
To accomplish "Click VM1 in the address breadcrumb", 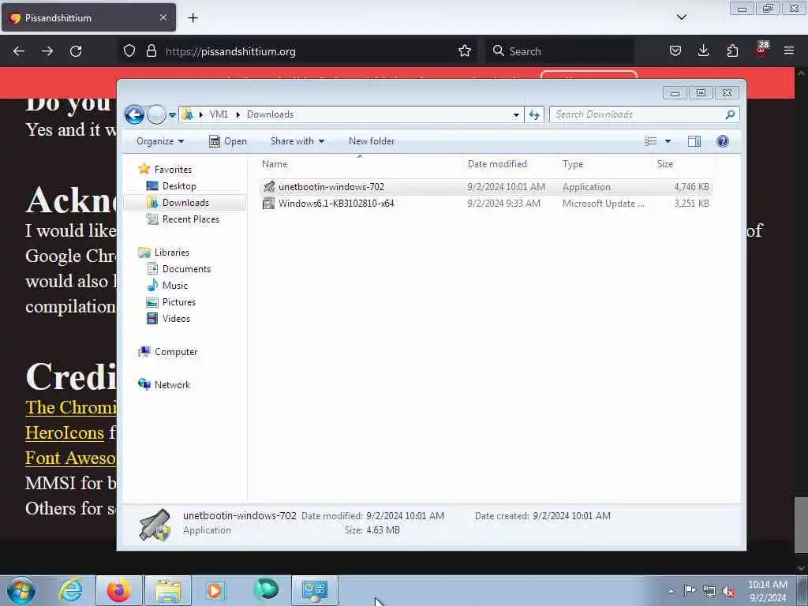I will pyautogui.click(x=219, y=114).
